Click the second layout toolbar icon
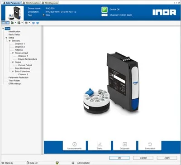This screenshot has width=181, height=165. pyautogui.click(x=8, y=23)
